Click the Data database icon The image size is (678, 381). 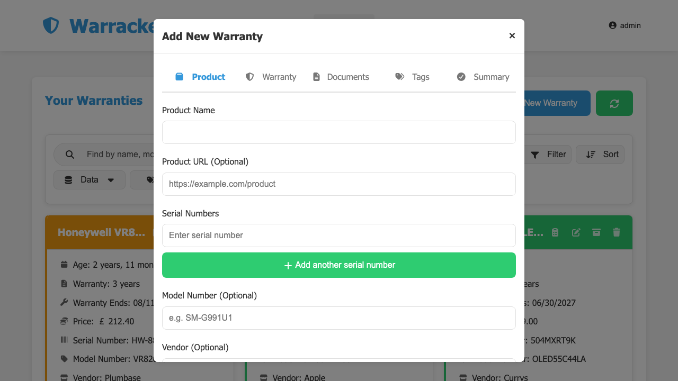point(68,180)
